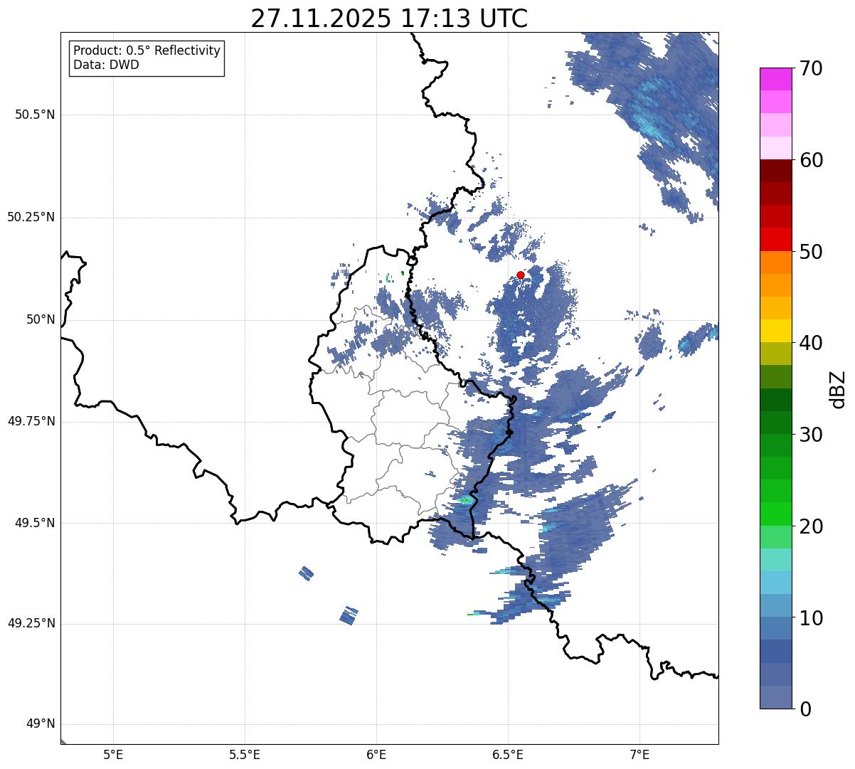
Task: Click the 6.5°E longitude label
Action: pos(508,755)
